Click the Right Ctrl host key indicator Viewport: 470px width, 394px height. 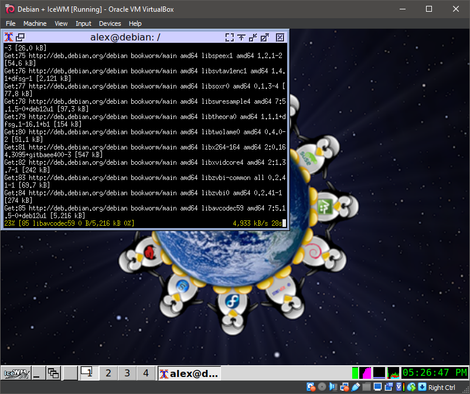pyautogui.click(x=441, y=387)
